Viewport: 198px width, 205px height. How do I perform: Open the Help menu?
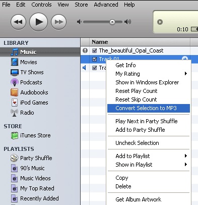(x=129, y=5)
